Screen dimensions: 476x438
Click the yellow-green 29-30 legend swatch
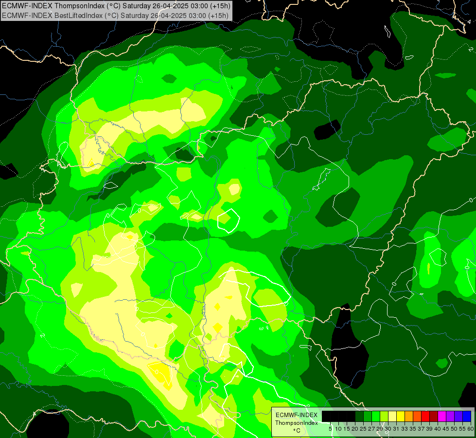384,417
